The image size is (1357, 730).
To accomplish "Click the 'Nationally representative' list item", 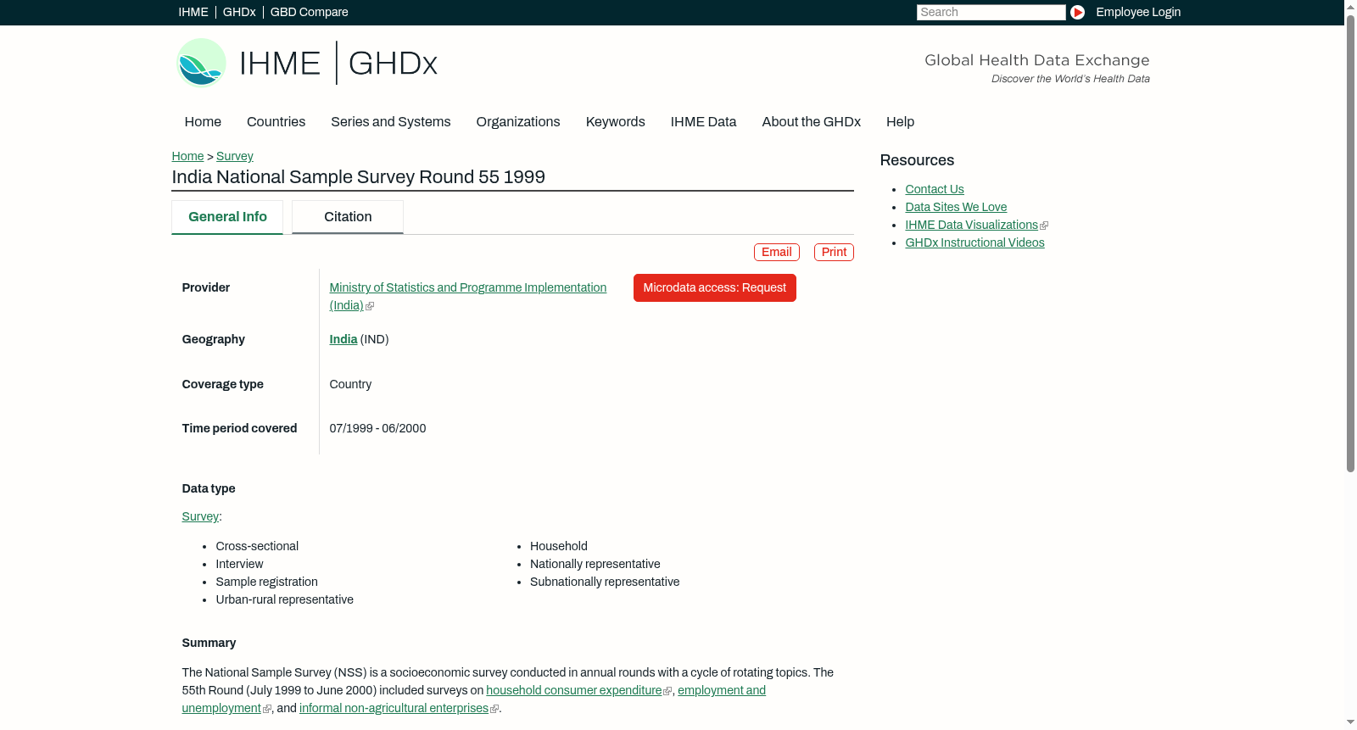I will (595, 564).
